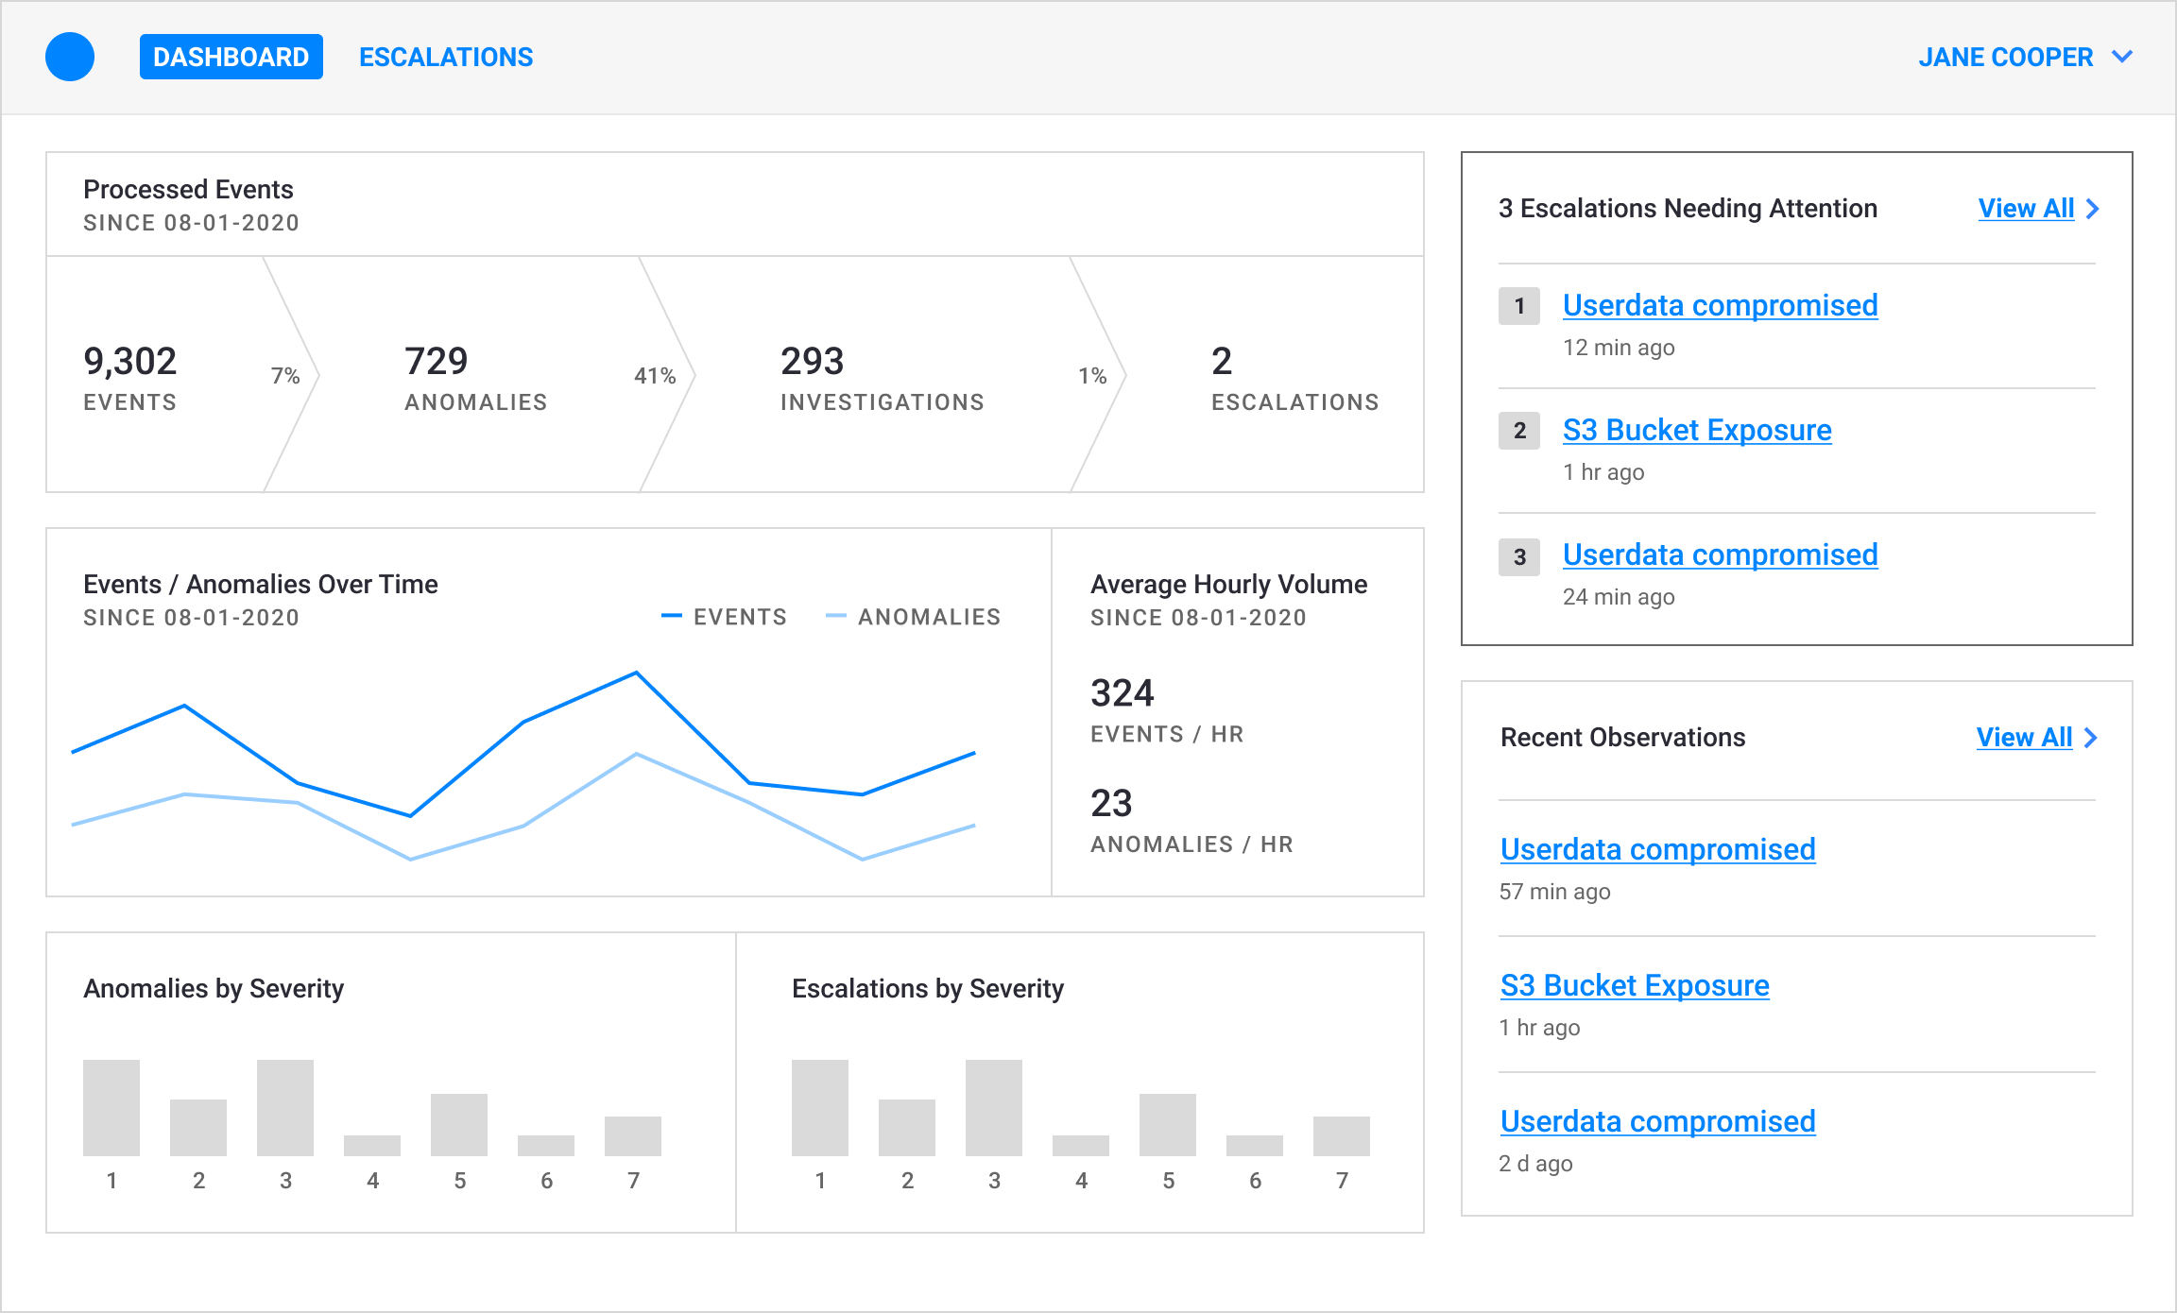The image size is (2177, 1313).
Task: Open the Userdata compromised observation from 57 minutes ago
Action: (1657, 849)
